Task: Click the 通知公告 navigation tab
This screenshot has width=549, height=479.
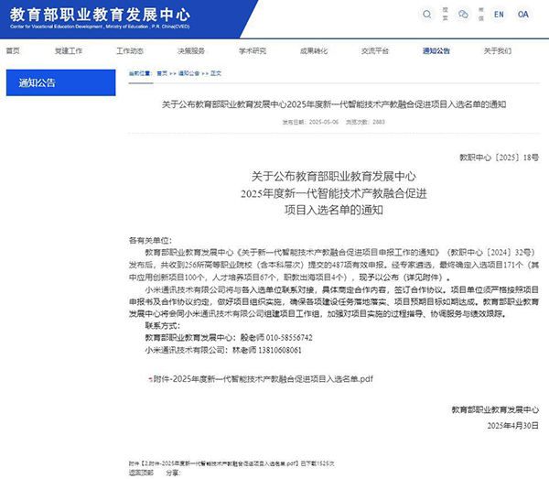Action: [x=436, y=51]
